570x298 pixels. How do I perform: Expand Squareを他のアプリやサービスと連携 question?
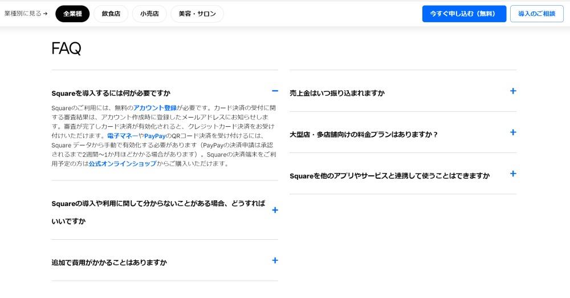513,174
